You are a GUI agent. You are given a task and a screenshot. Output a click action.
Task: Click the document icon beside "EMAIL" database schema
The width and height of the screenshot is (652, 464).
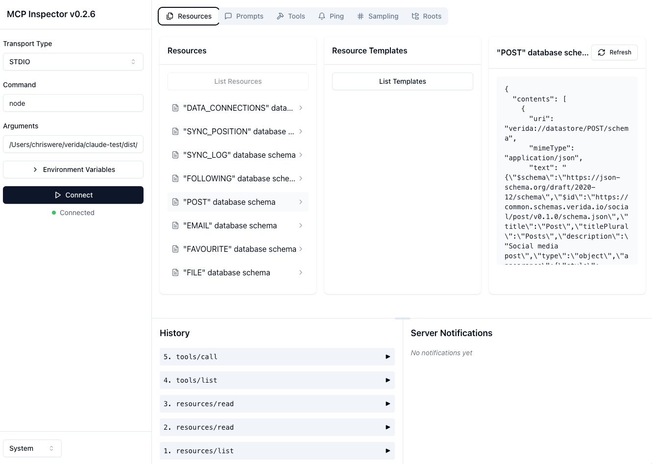(175, 225)
